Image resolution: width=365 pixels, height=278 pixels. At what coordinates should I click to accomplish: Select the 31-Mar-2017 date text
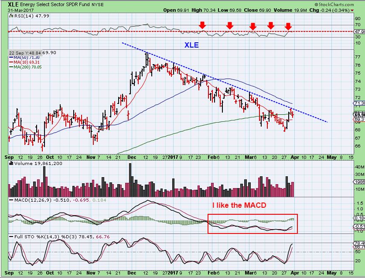pos(20,10)
